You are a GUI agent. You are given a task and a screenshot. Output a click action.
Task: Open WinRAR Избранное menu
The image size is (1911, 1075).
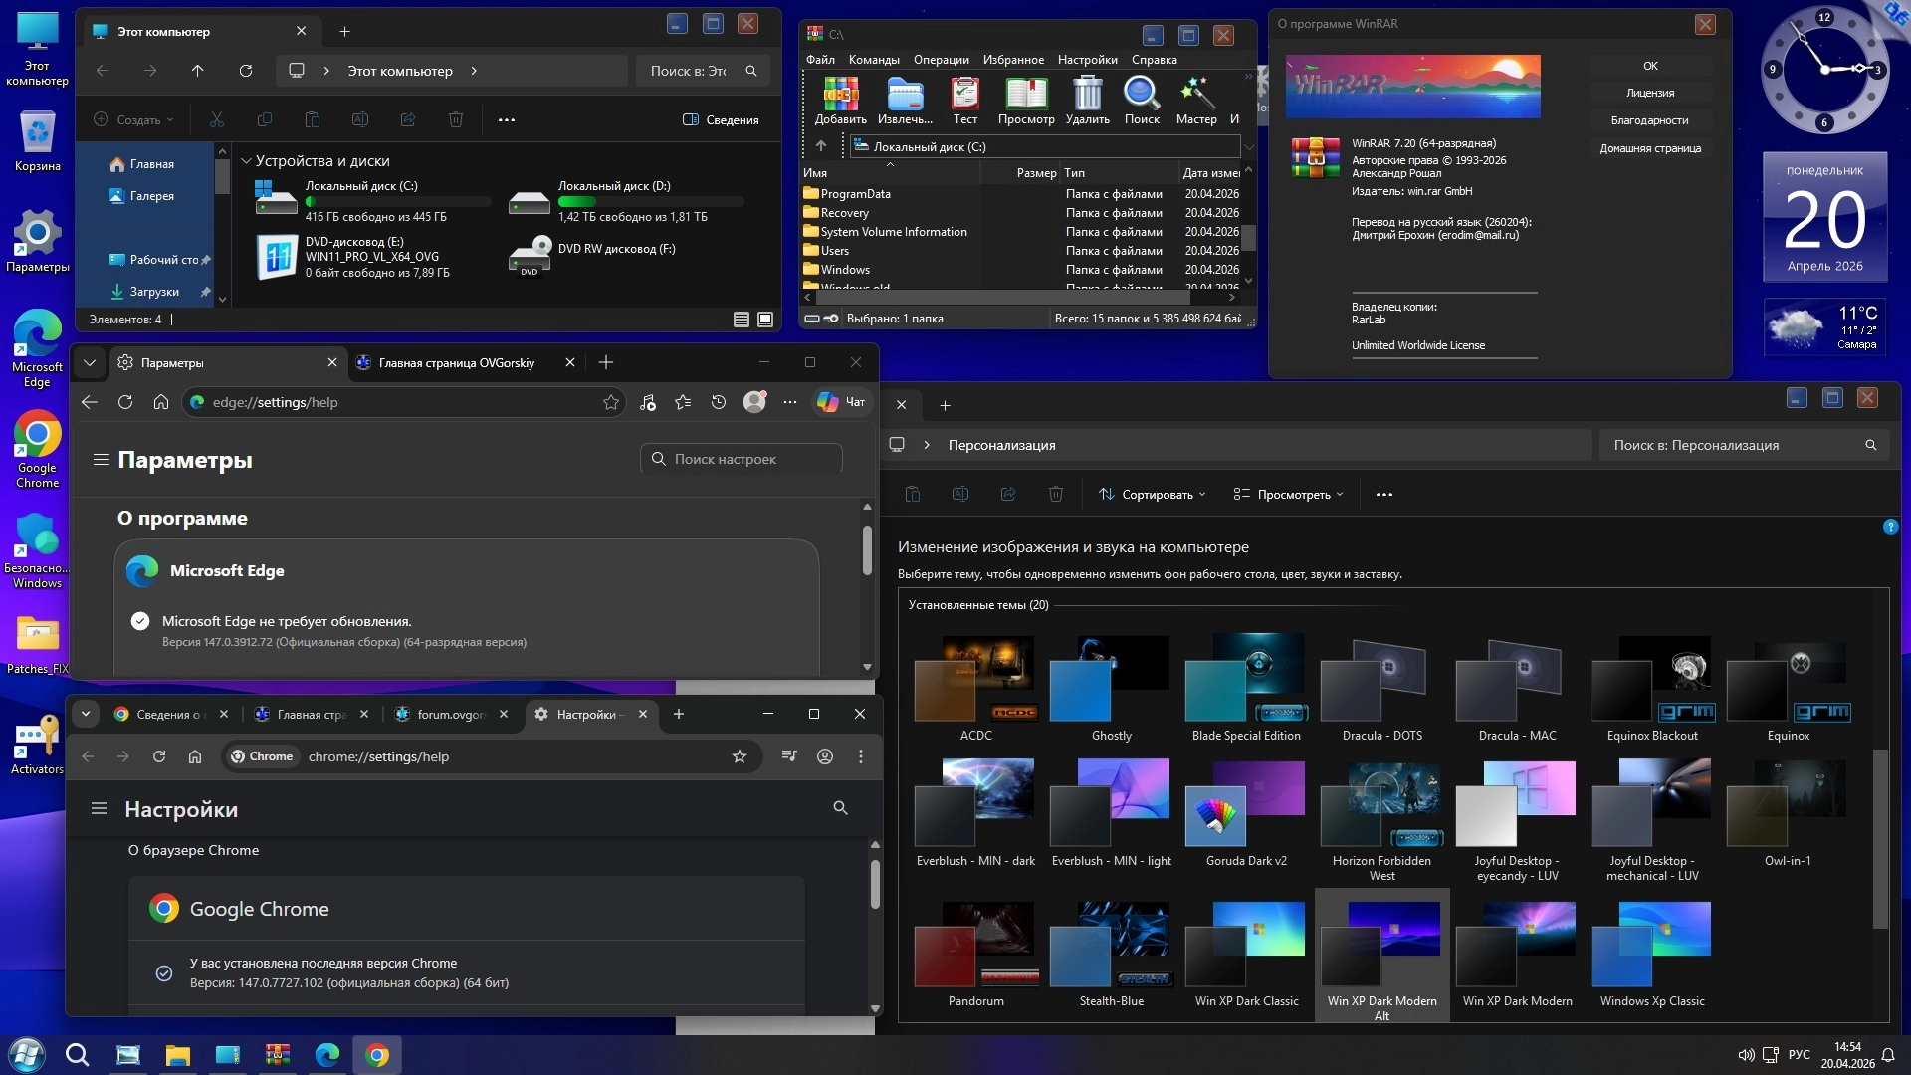1013,60
